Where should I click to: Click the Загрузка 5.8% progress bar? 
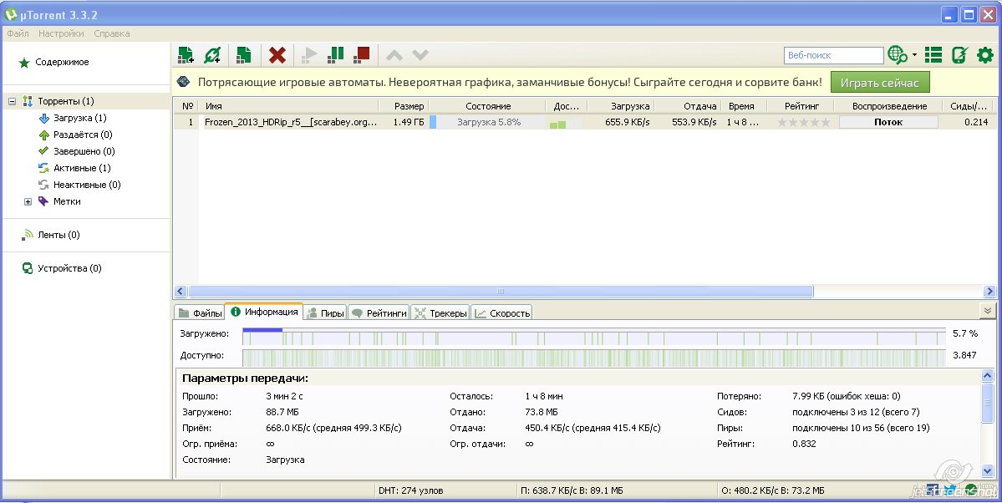pyautogui.click(x=489, y=121)
